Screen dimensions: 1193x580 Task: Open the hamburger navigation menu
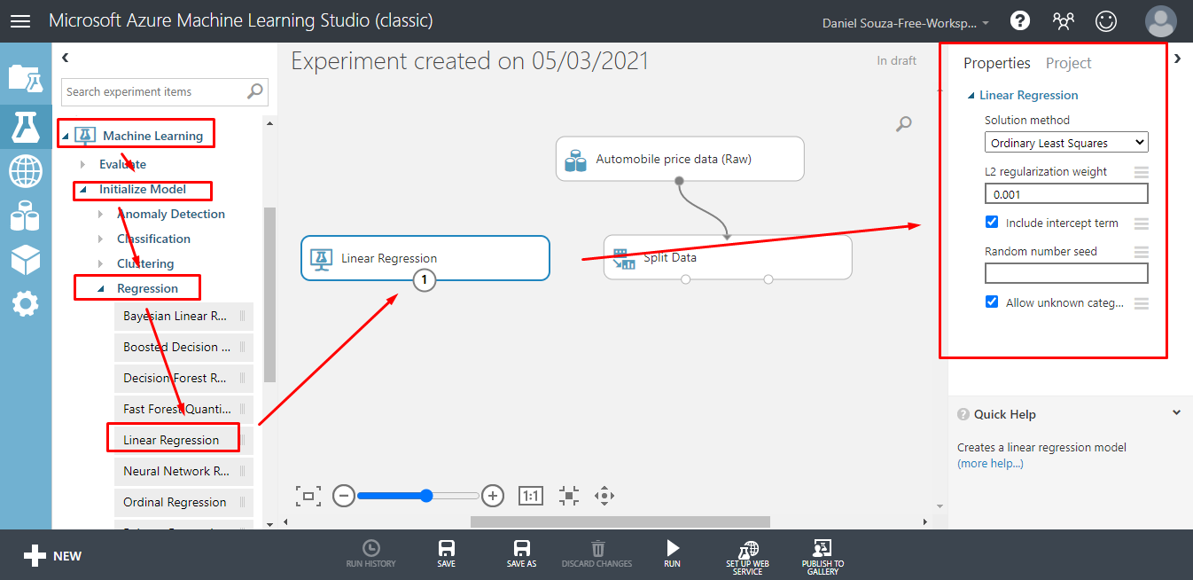(x=19, y=20)
